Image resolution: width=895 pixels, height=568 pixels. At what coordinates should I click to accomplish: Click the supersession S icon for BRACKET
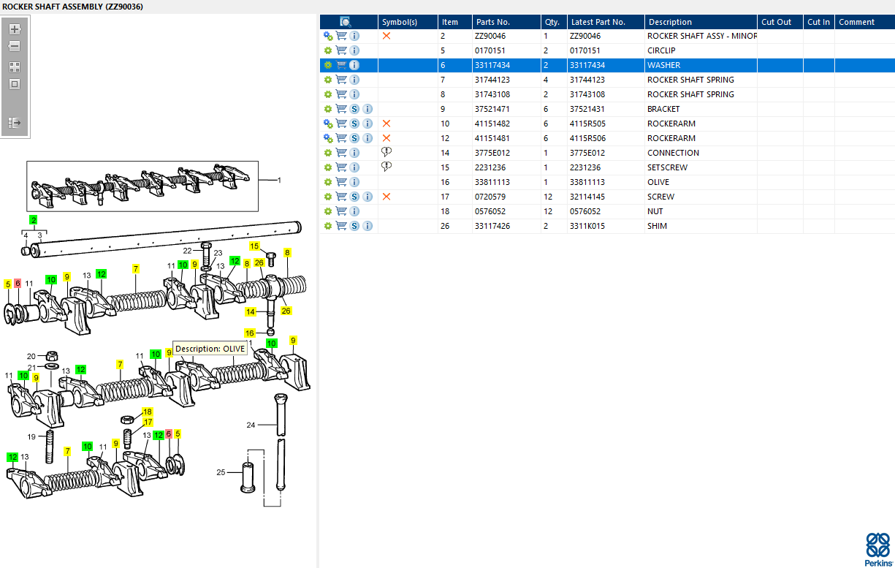pyautogui.click(x=354, y=109)
